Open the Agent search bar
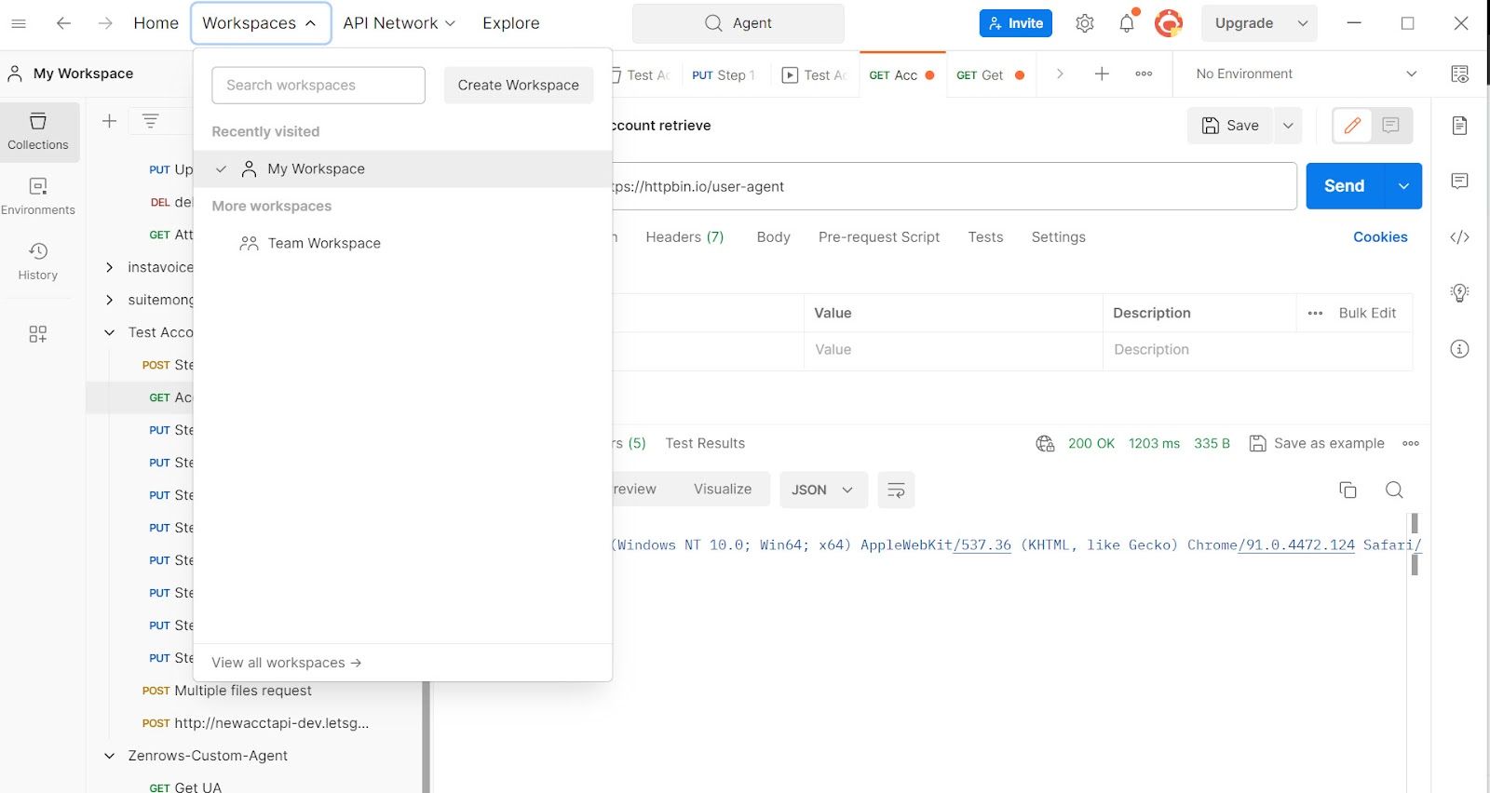The image size is (1490, 793). coord(738,23)
